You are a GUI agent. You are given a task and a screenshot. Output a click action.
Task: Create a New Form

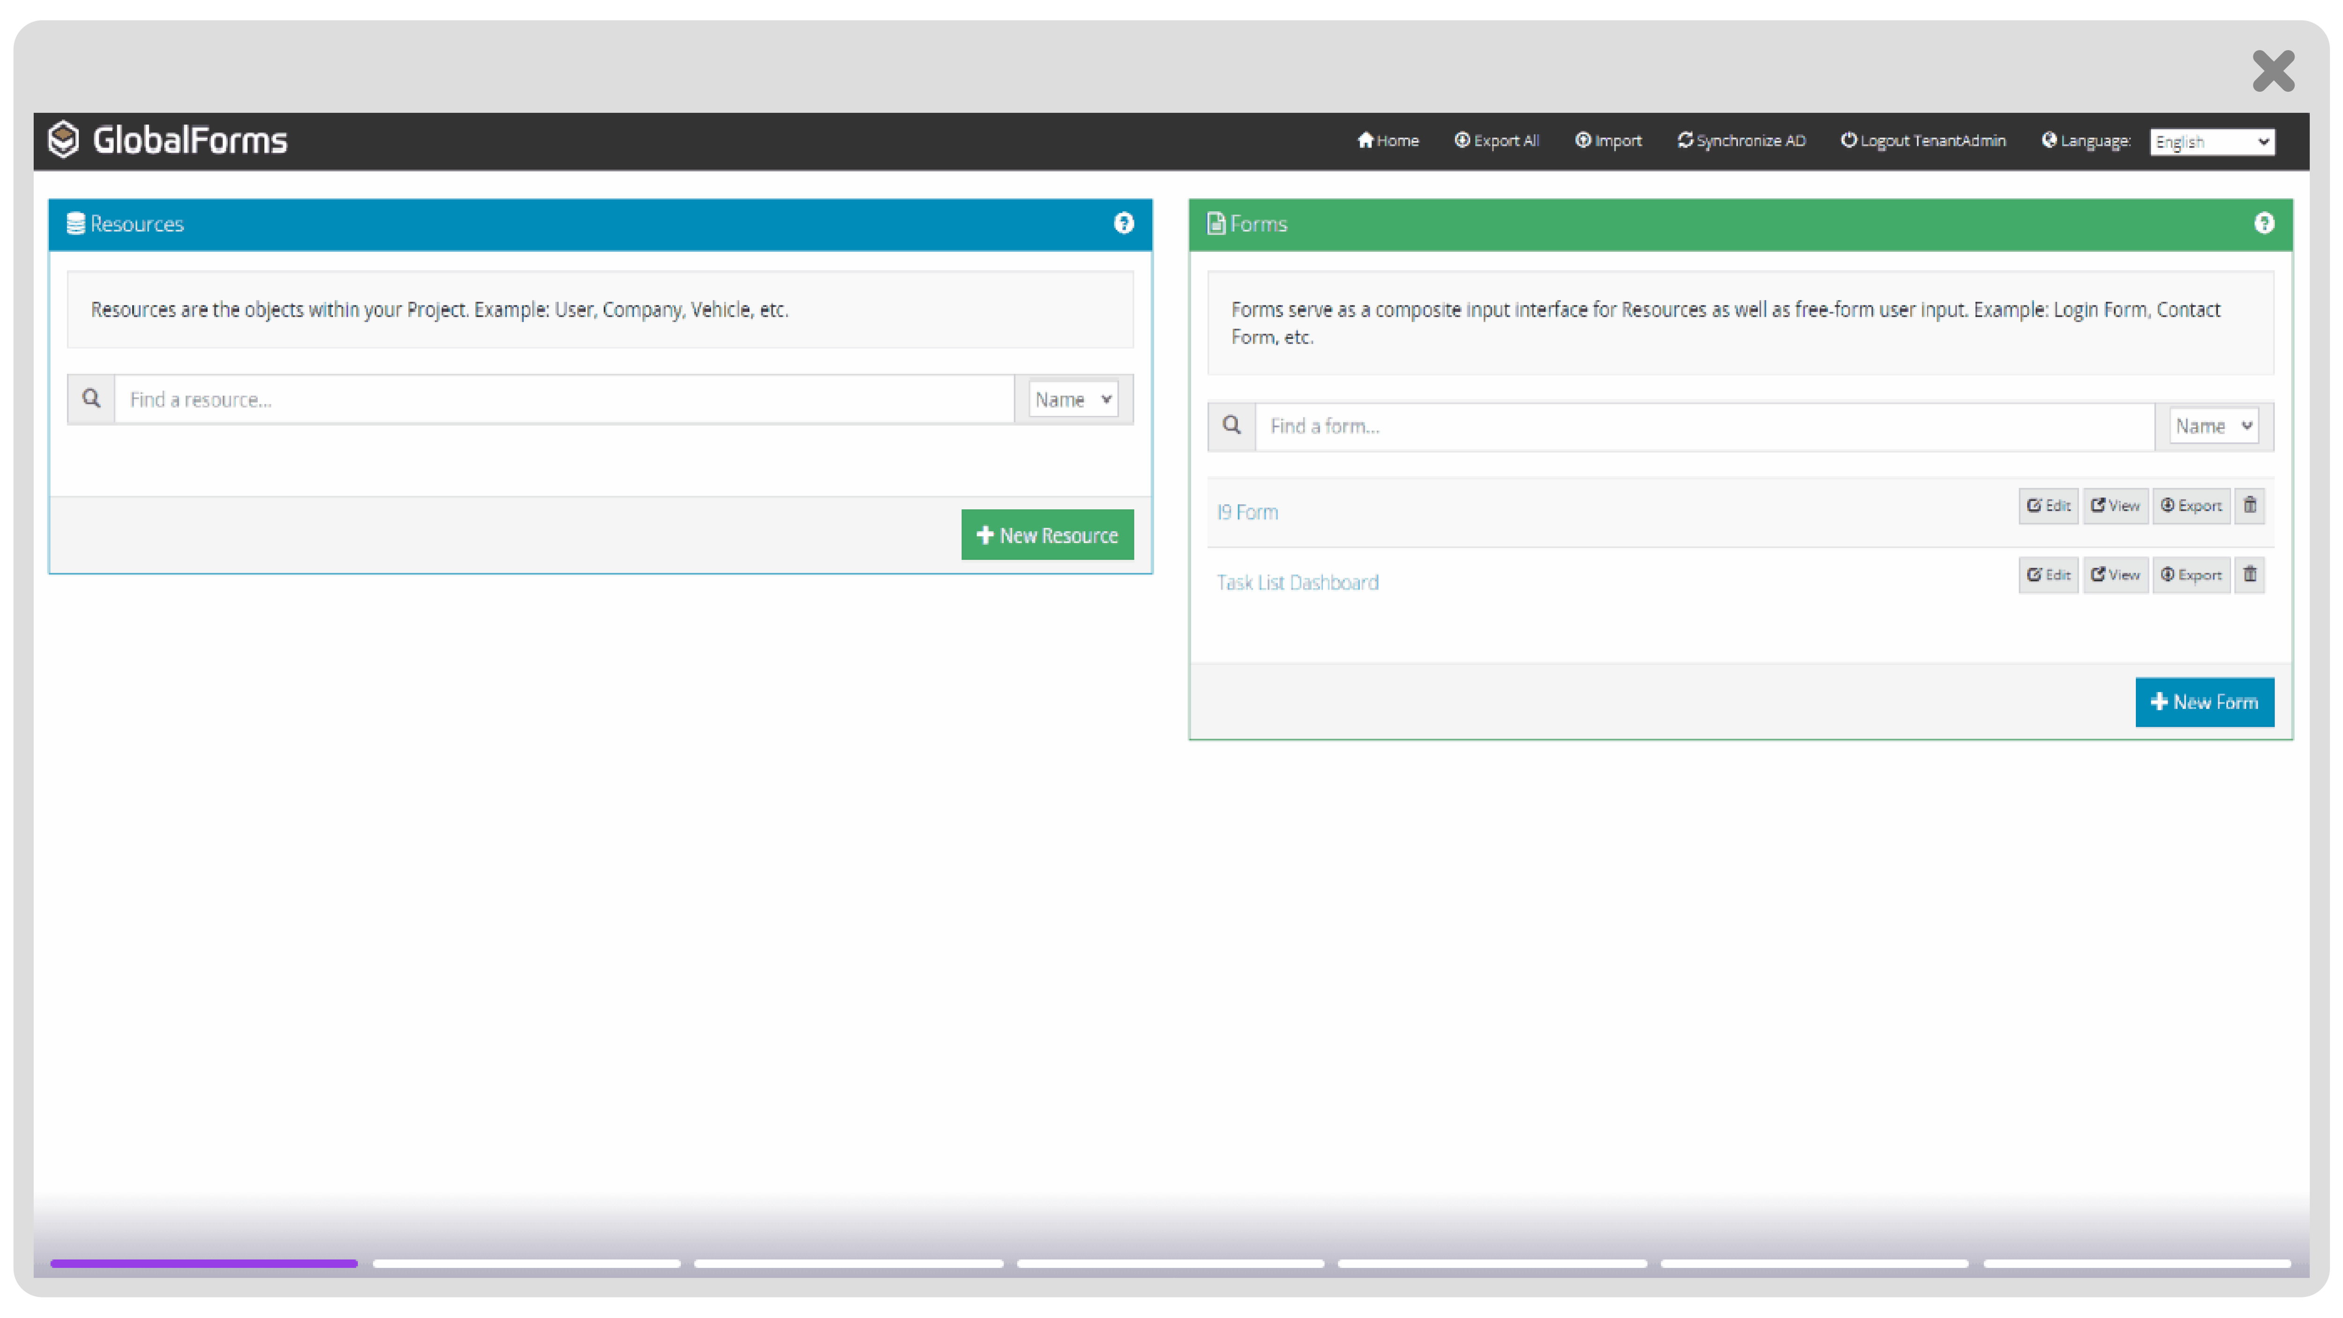pyautogui.click(x=2205, y=701)
